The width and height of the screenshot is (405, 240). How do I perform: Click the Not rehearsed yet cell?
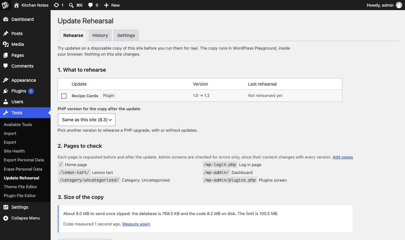(265, 96)
